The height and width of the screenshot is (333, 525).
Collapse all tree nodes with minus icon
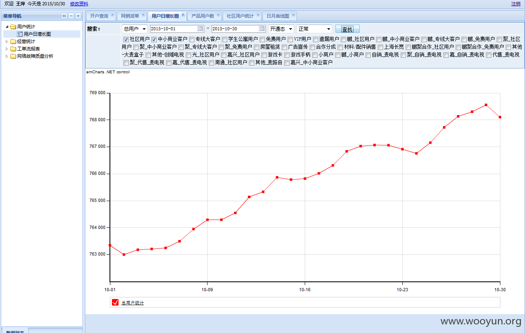(71, 16)
